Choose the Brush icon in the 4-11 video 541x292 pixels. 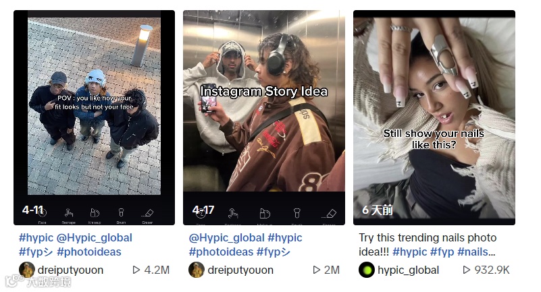[121, 212]
